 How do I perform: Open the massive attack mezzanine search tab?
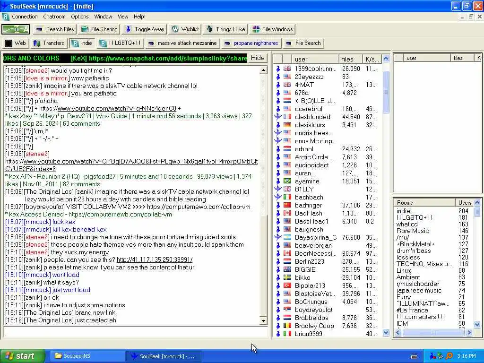[182, 43]
